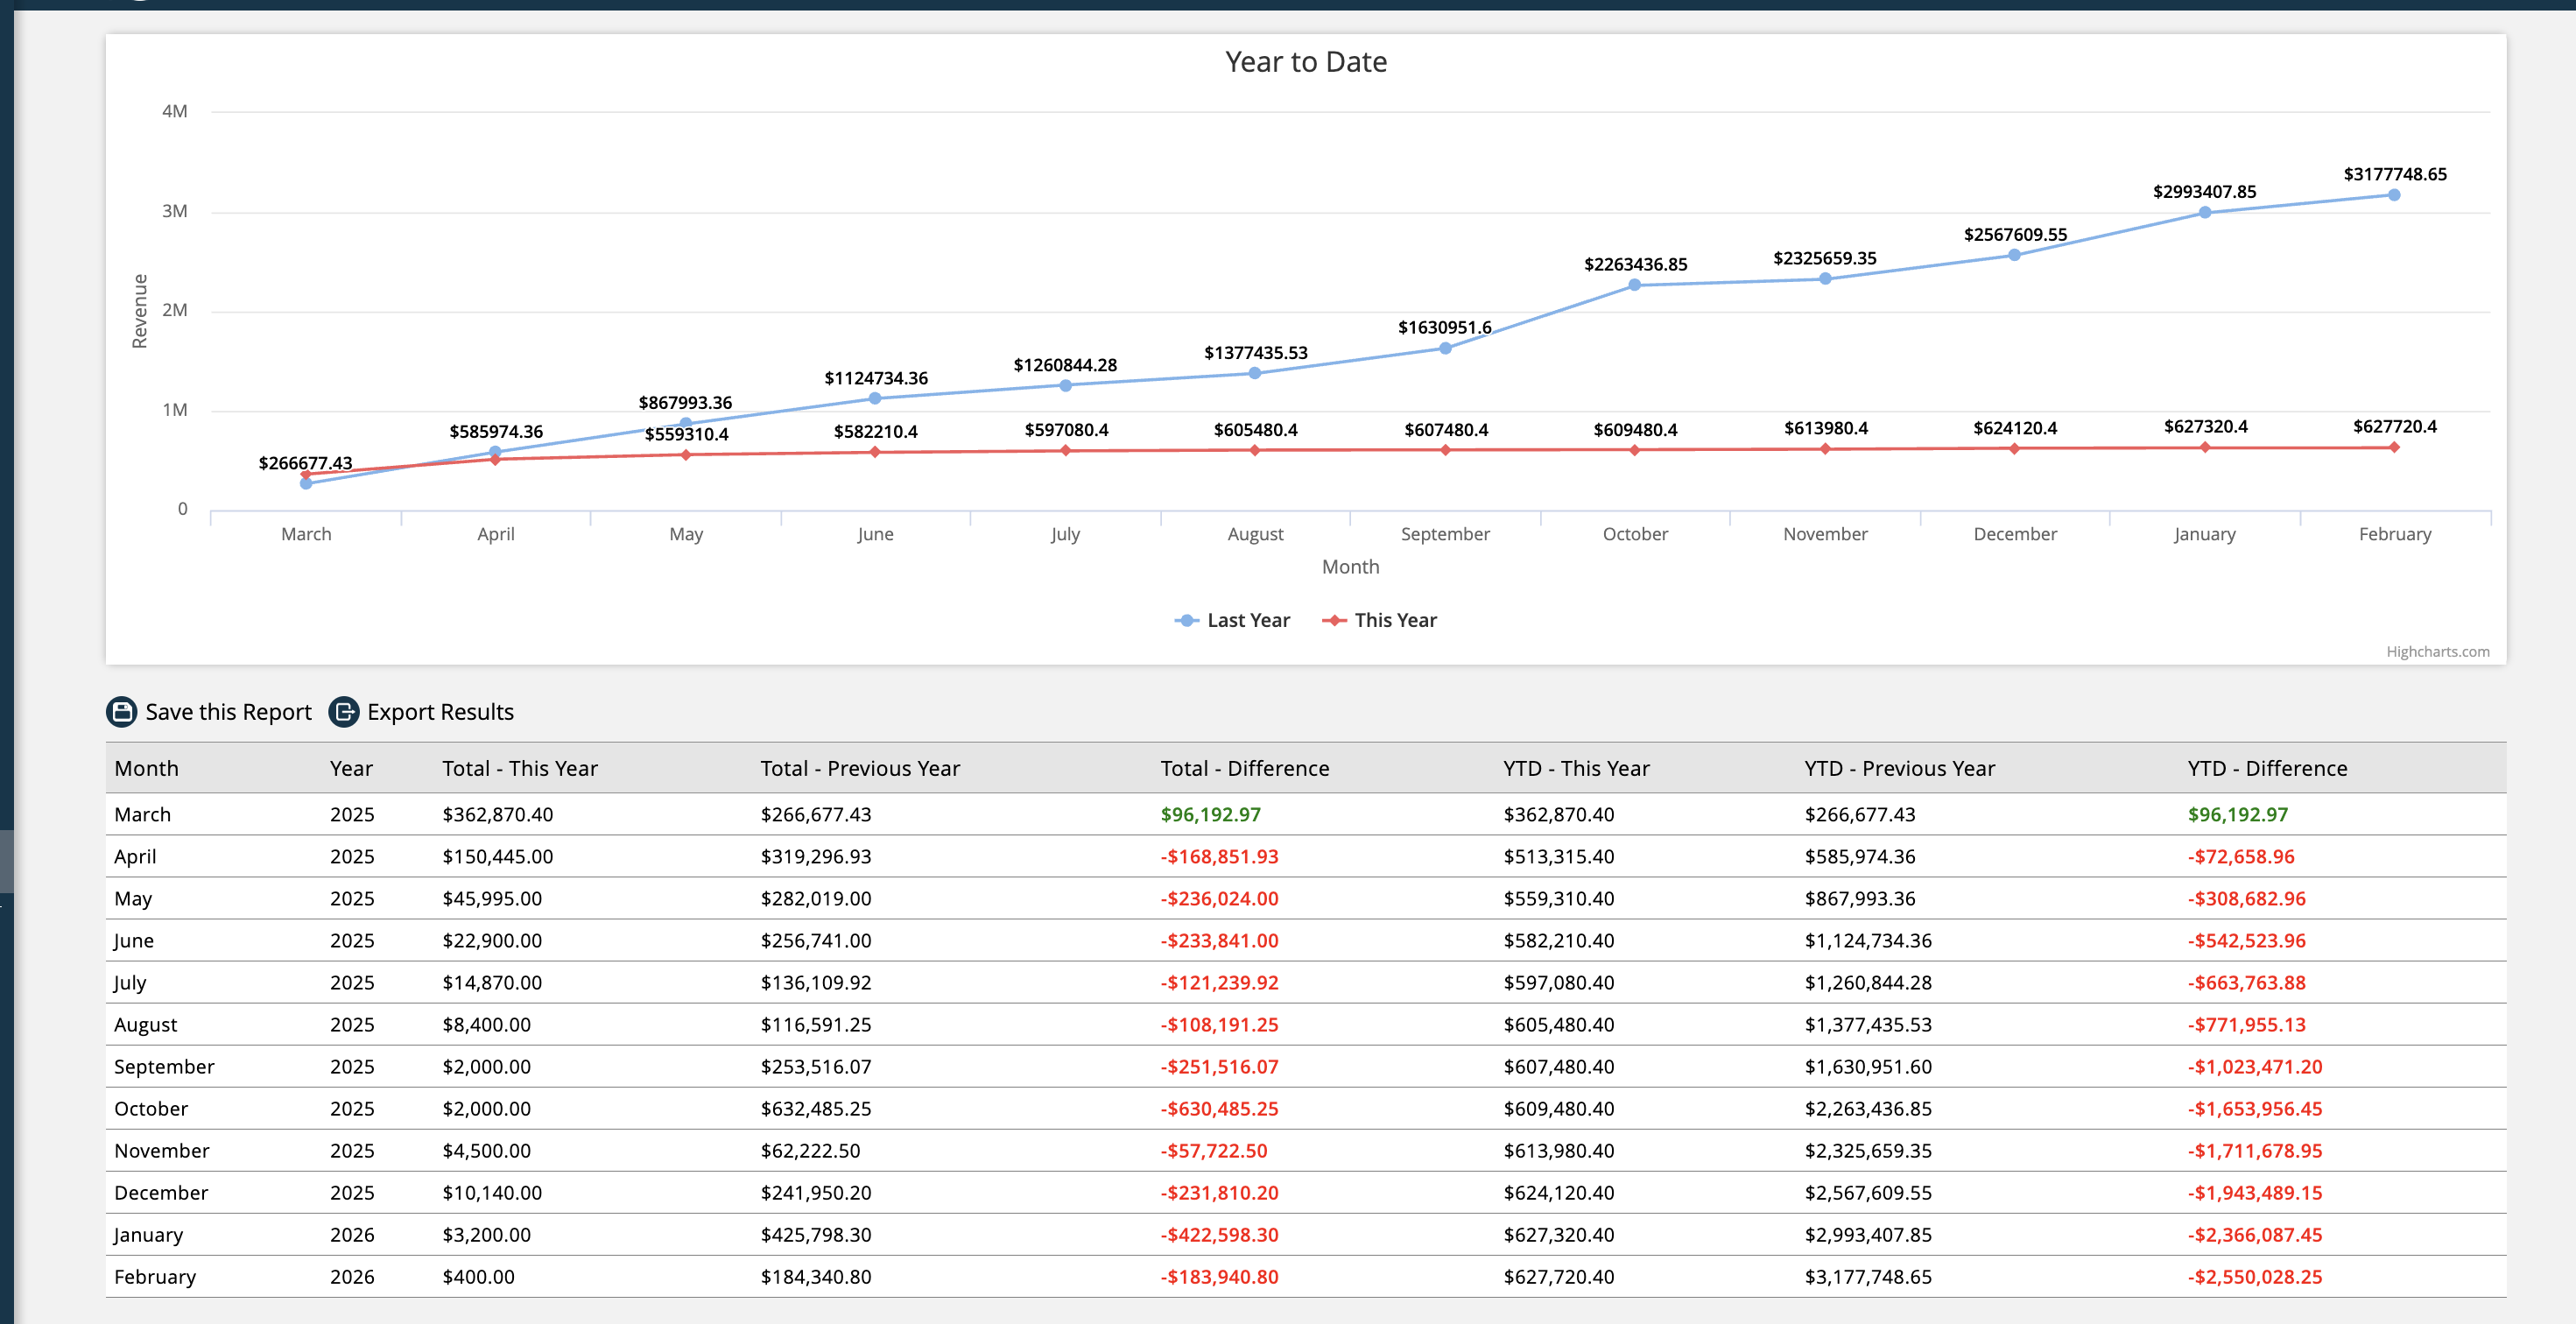Click December's total $10,140.00 cell

click(x=492, y=1192)
